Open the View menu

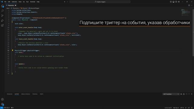pos(20,2)
